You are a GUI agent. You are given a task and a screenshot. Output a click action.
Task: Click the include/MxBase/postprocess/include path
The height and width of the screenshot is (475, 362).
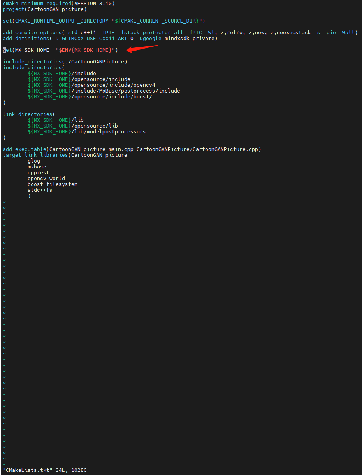[x=126, y=91]
